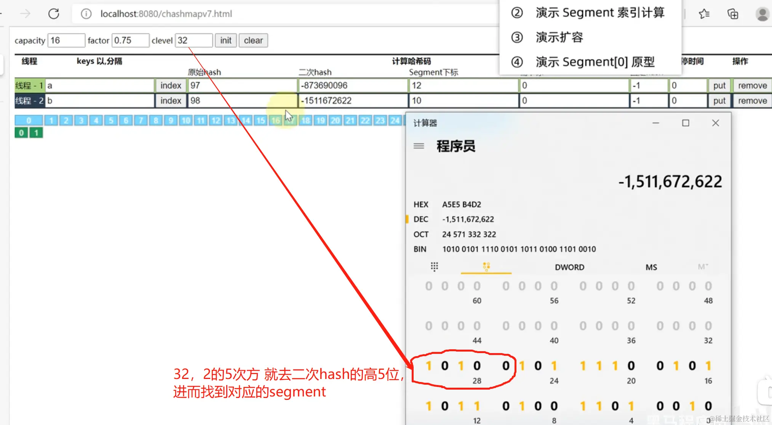Switch calculator to OCT mode
Image resolution: width=772 pixels, height=425 pixels.
pos(420,234)
